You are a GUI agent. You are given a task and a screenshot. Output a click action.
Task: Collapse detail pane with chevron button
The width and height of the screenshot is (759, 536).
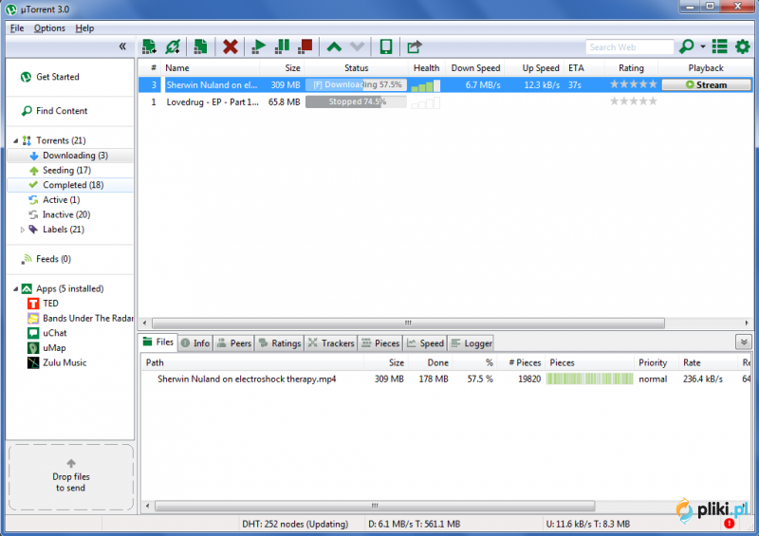[744, 342]
